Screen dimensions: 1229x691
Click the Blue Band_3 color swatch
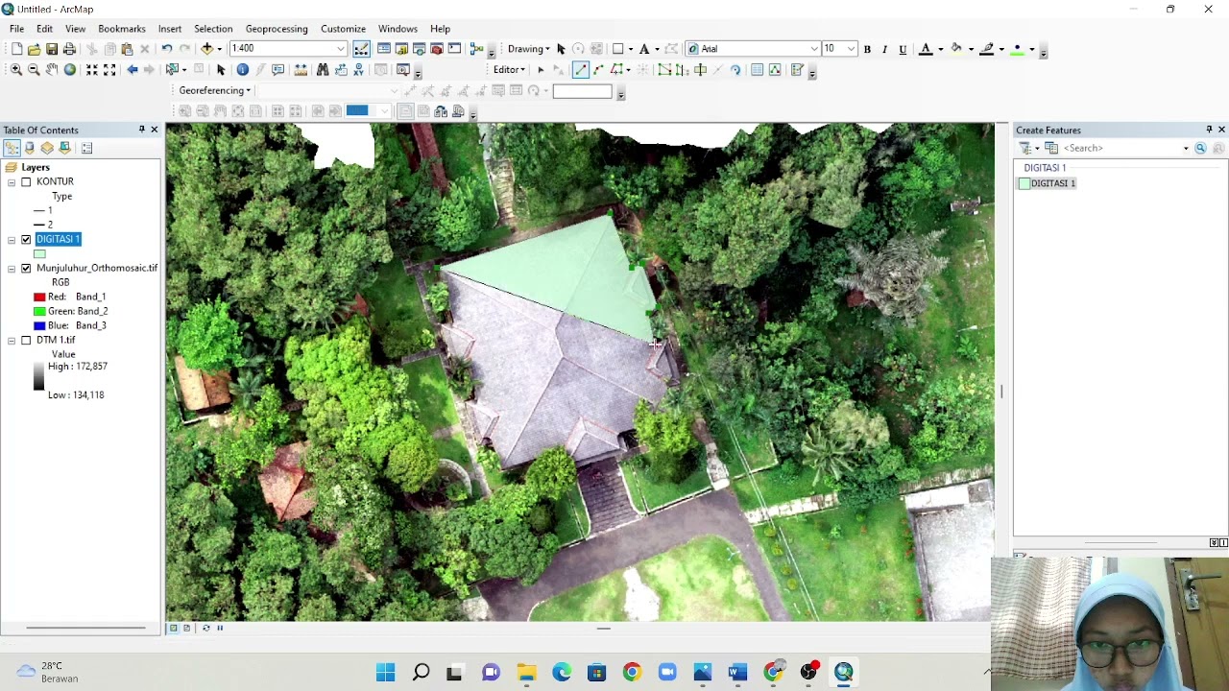(x=39, y=326)
